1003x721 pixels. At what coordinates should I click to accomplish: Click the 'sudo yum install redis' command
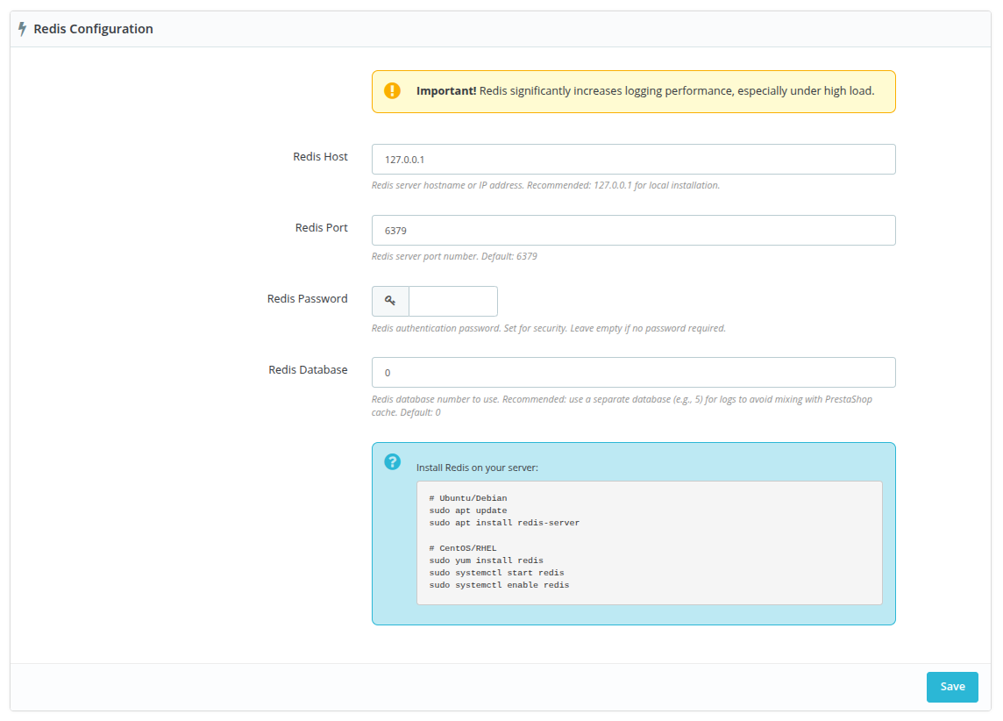click(486, 560)
